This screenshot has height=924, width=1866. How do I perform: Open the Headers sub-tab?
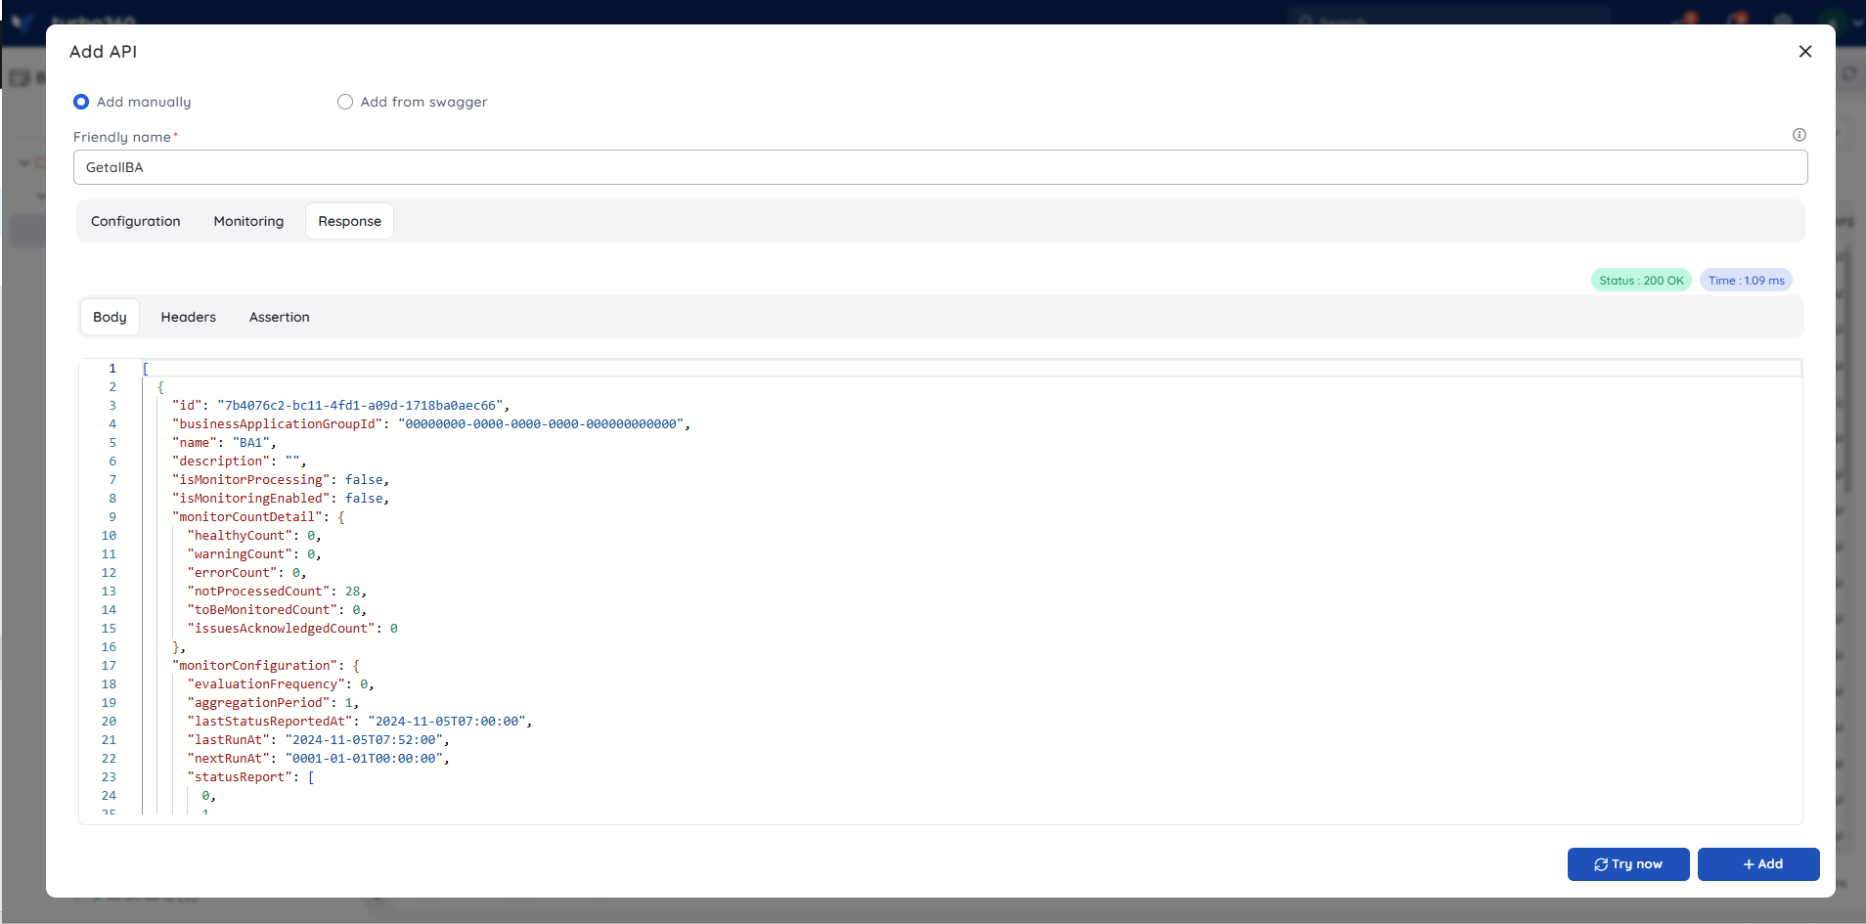click(188, 317)
